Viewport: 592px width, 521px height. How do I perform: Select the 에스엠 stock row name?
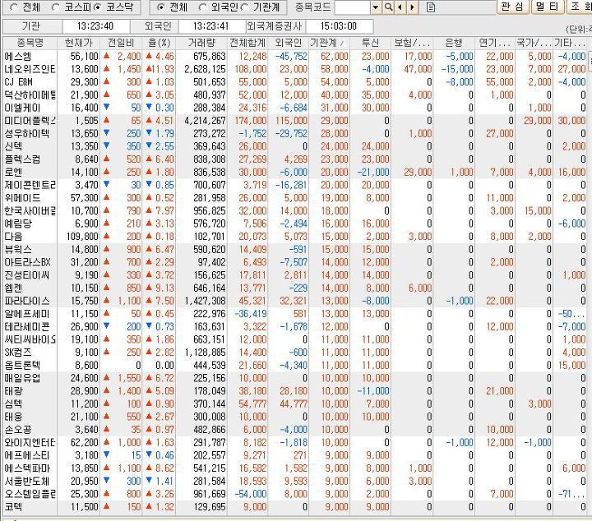18,57
